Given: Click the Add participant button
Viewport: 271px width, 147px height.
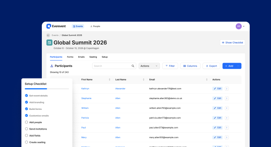Looking at the screenshot, I should [x=229, y=66].
